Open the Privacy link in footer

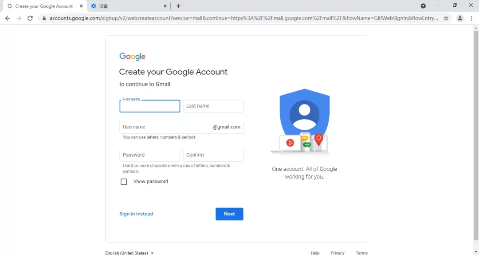coord(337,253)
